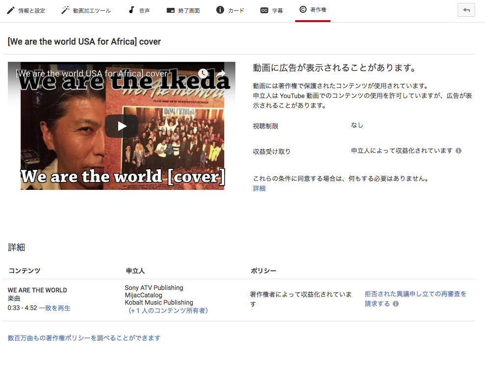485x366 pixels.
Task: Click the Watch Later clock icon on video
Action: click(x=203, y=73)
